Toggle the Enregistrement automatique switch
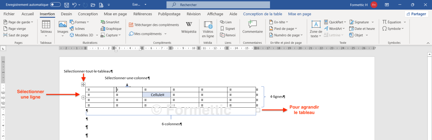The width and height of the screenshot is (432, 140). [x=55, y=5]
